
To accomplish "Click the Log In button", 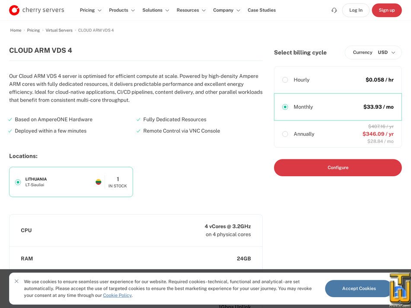I will pyautogui.click(x=356, y=10).
